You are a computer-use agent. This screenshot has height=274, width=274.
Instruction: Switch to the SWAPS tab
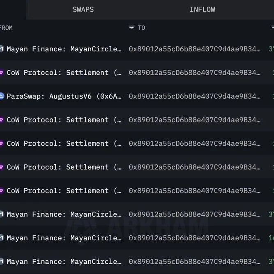pyautogui.click(x=83, y=9)
